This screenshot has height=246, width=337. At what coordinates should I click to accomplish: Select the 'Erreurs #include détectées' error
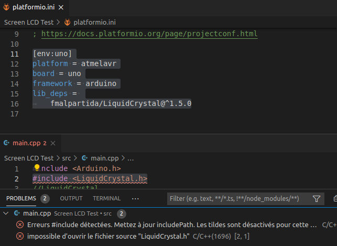172,225
